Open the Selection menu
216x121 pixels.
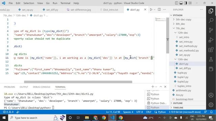[29, 3]
